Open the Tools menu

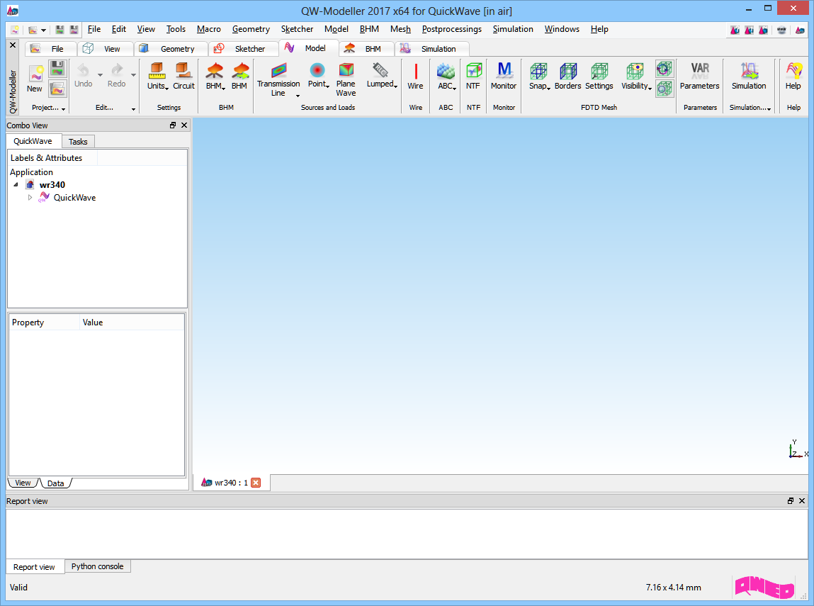click(176, 29)
